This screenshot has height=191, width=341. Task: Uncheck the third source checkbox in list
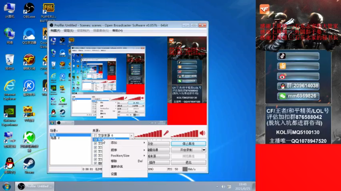pyautogui.click(x=95, y=143)
